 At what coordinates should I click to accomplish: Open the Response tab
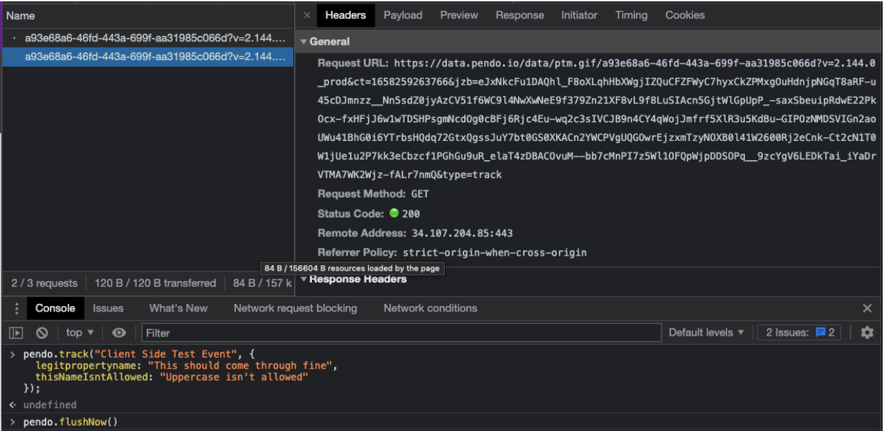[519, 15]
